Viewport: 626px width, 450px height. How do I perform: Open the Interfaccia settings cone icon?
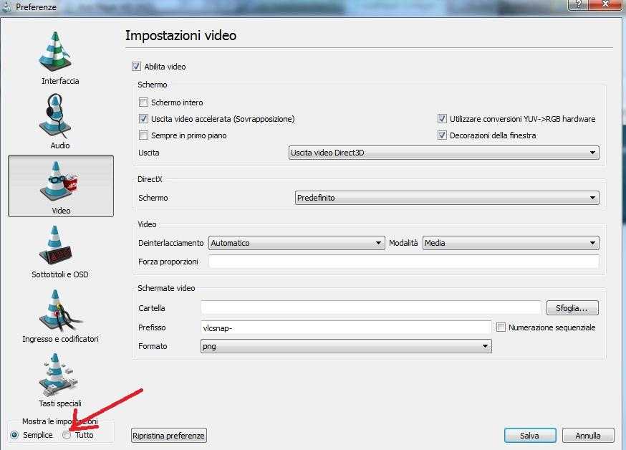click(55, 52)
